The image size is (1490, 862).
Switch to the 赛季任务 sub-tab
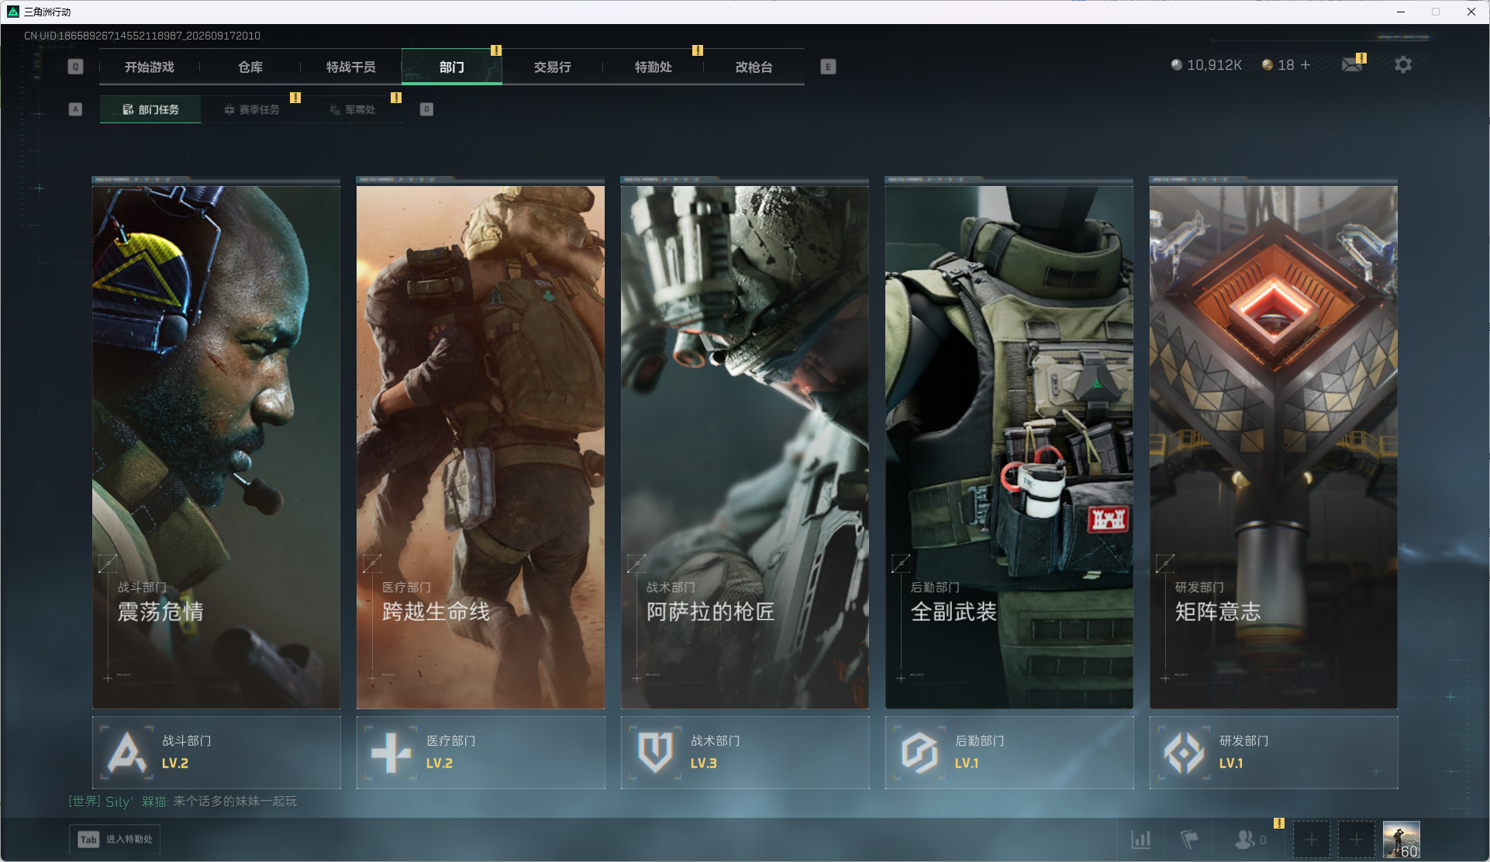251,109
